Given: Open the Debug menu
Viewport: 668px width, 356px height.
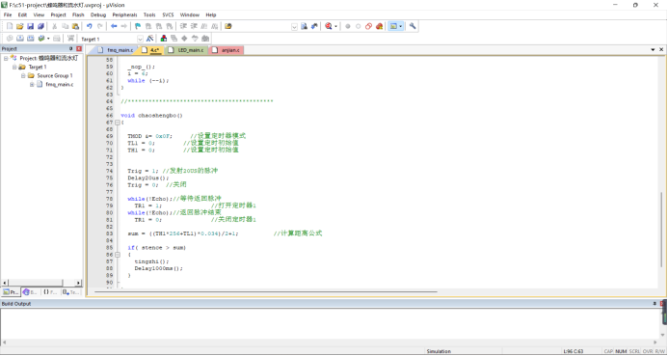Looking at the screenshot, I should pyautogui.click(x=98, y=14).
